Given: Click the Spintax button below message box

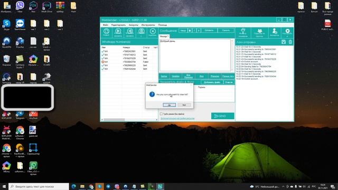Looking at the screenshot, I should 164,76.
